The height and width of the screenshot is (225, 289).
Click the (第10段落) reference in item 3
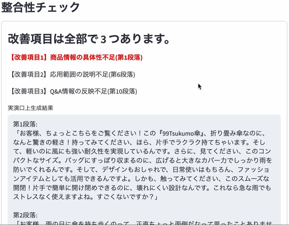[x=122, y=91]
